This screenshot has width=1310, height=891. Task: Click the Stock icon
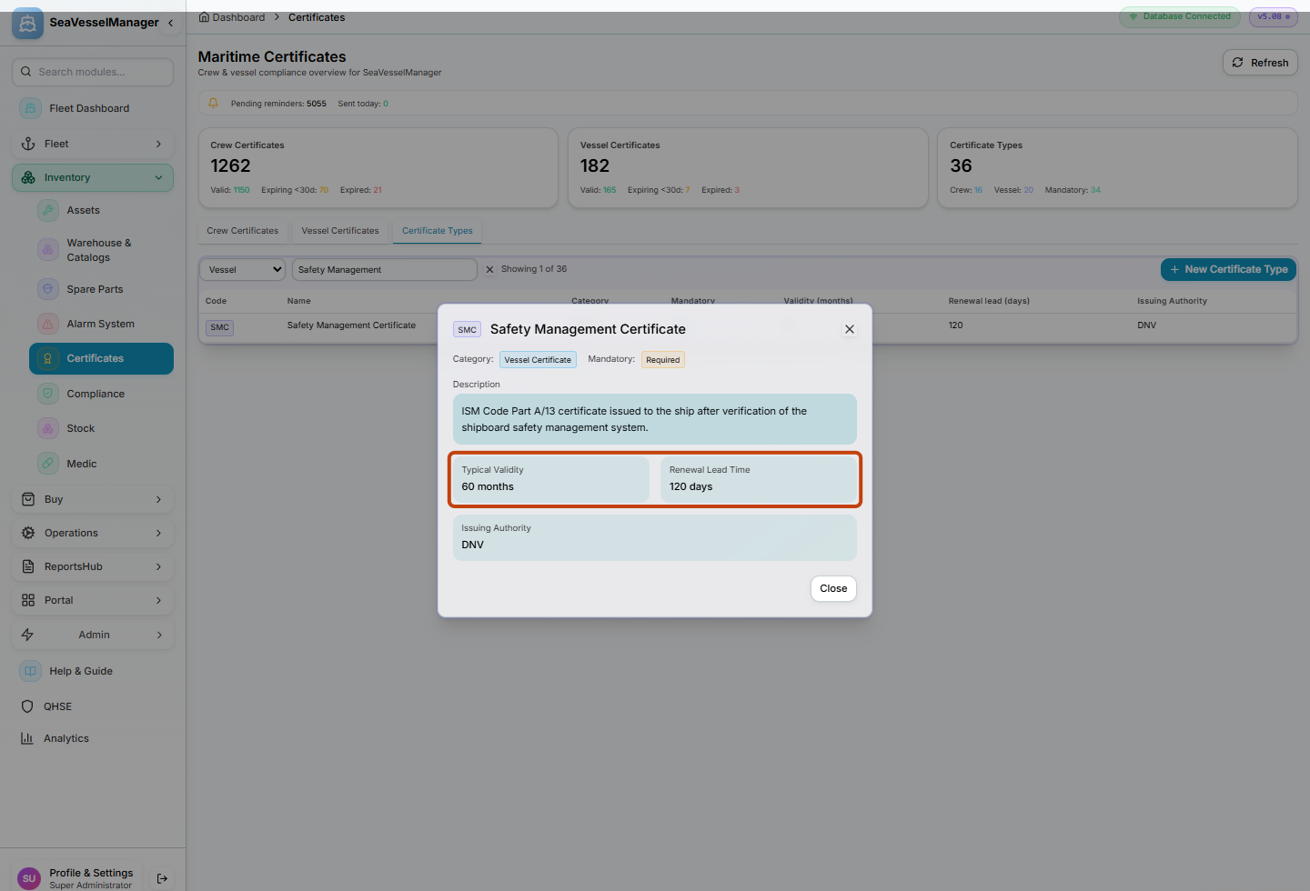coord(48,428)
